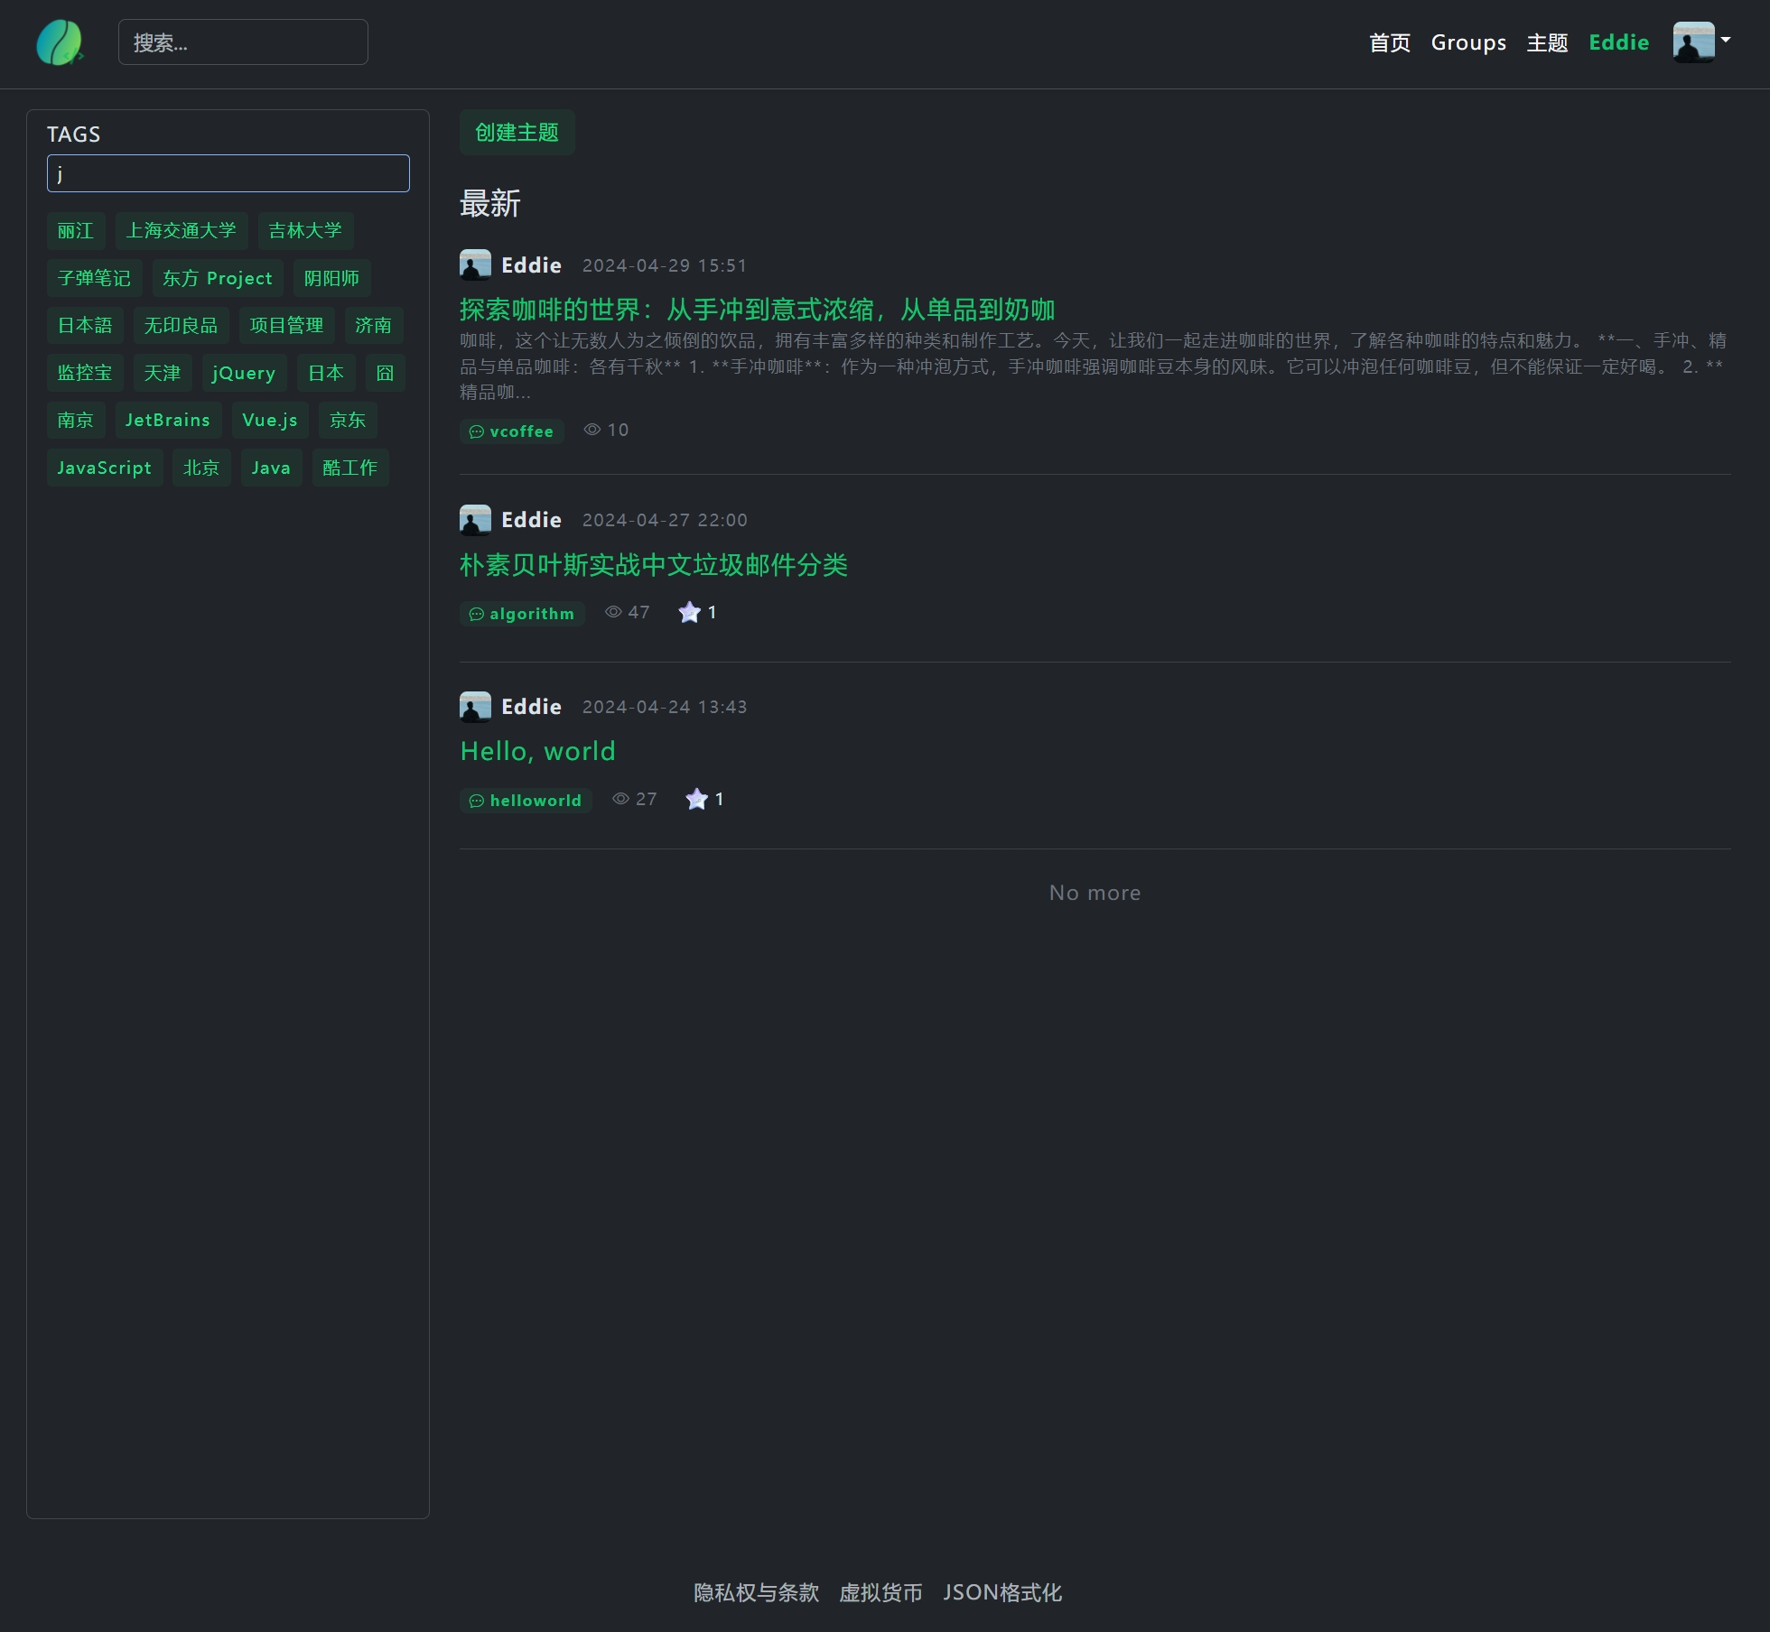Click the green leaf site logo
The height and width of the screenshot is (1632, 1770).
point(60,42)
